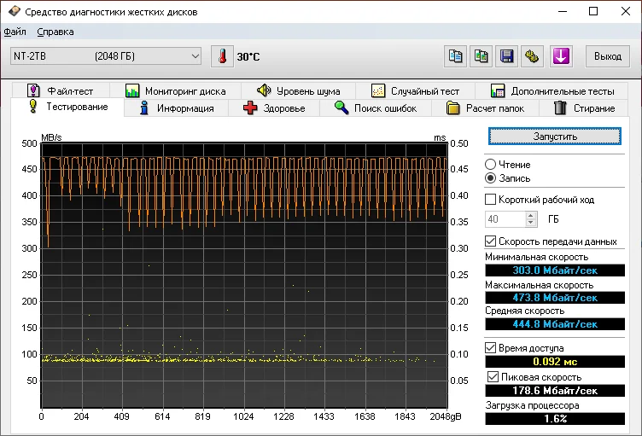Viewport: 642px width, 436px height.
Task: Click the Выход button
Action: tap(607, 56)
